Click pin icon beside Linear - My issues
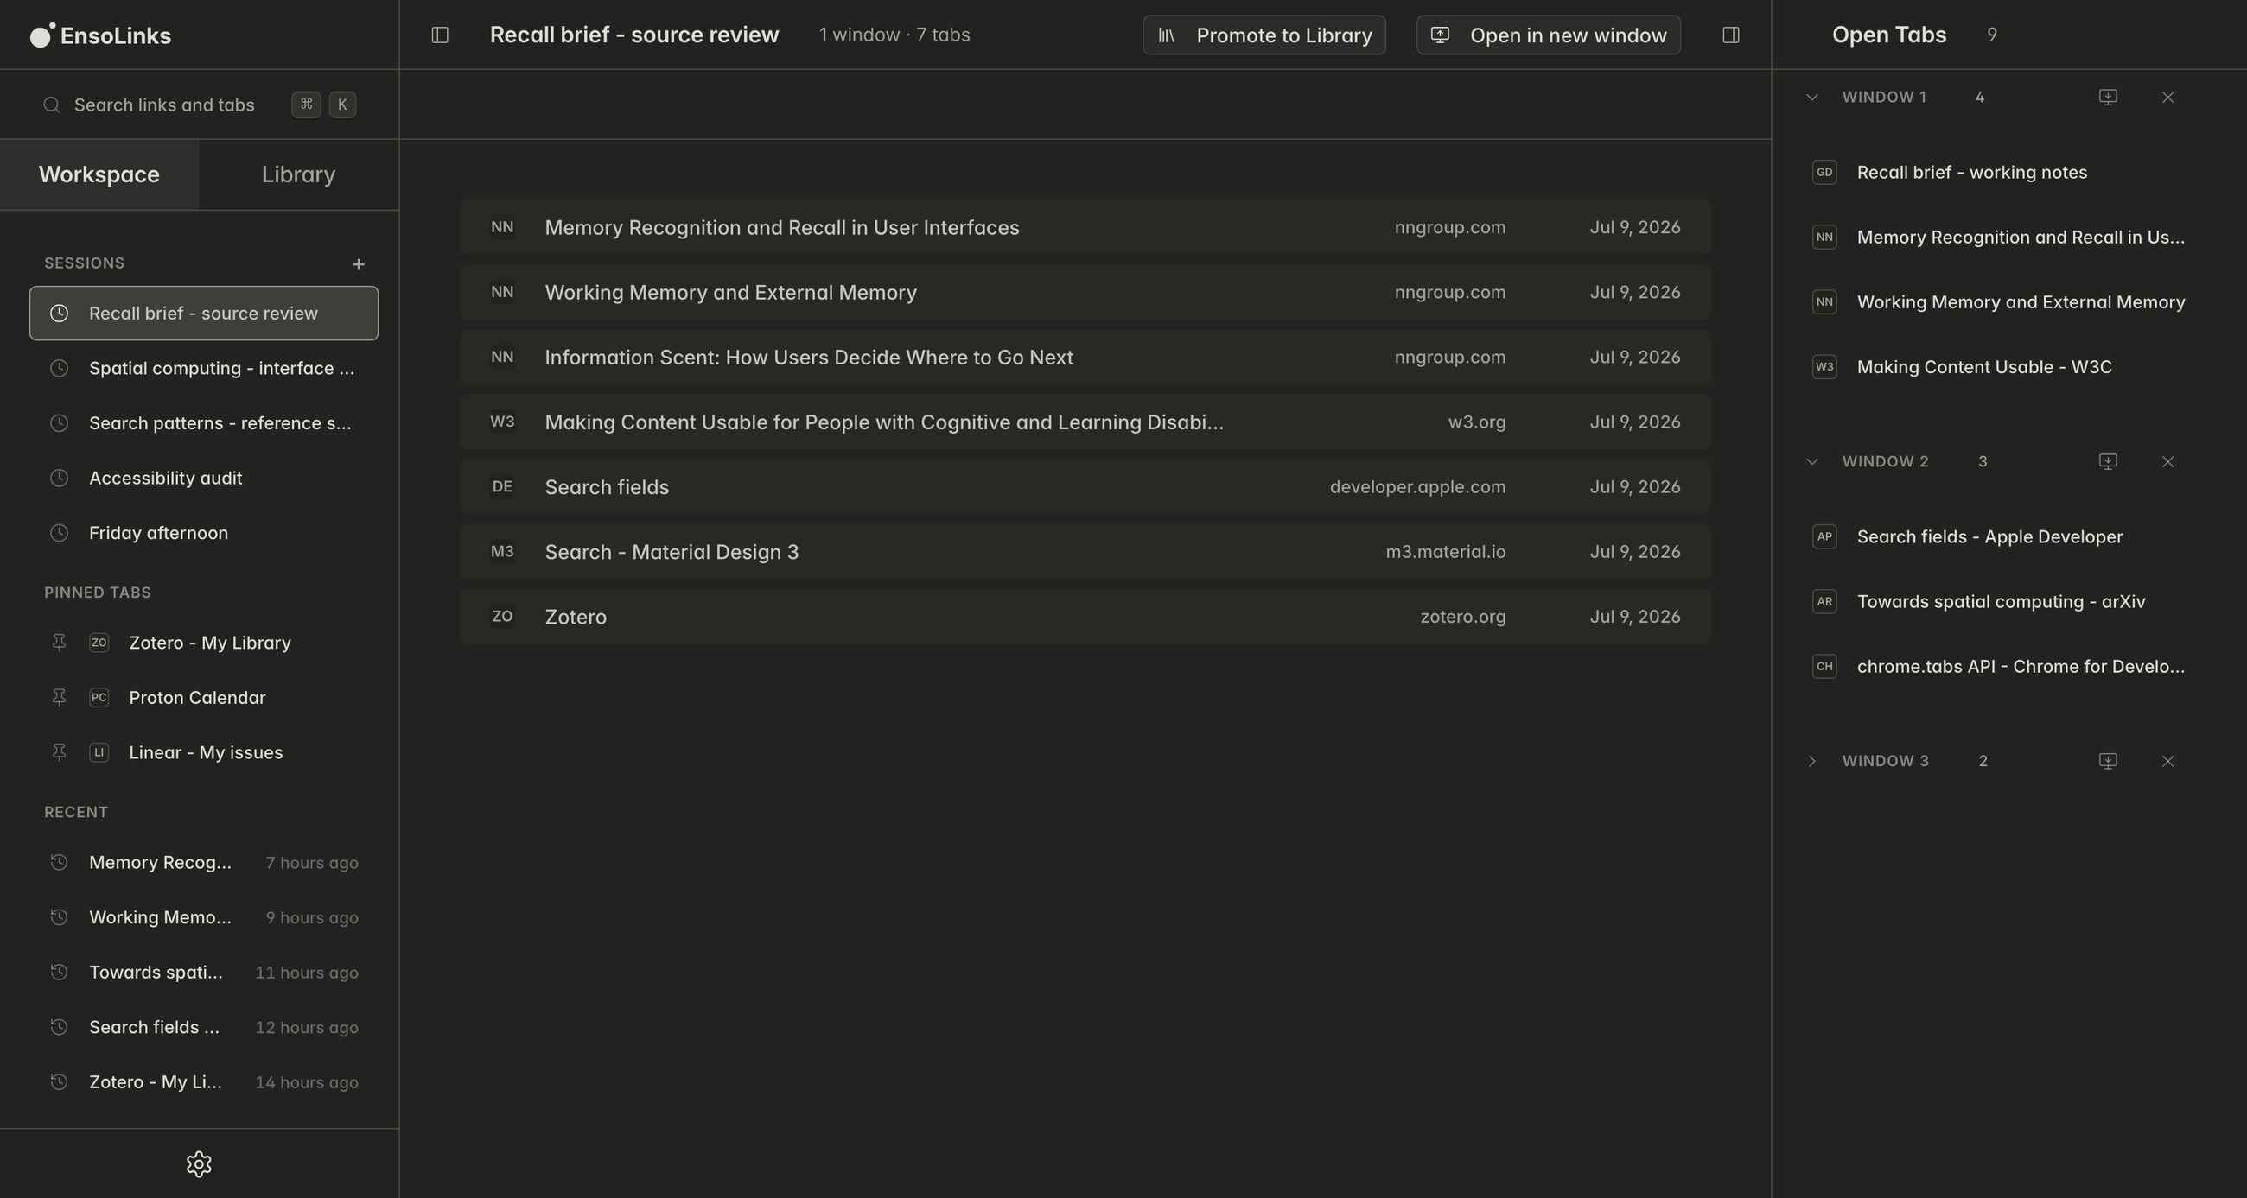The image size is (2247, 1198). click(x=59, y=752)
